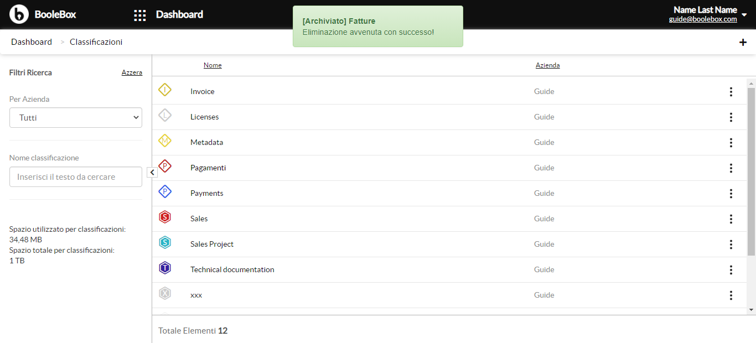Open the Per Azienda dropdown showing Tutti
Viewport: 756px width, 343px height.
tap(76, 117)
